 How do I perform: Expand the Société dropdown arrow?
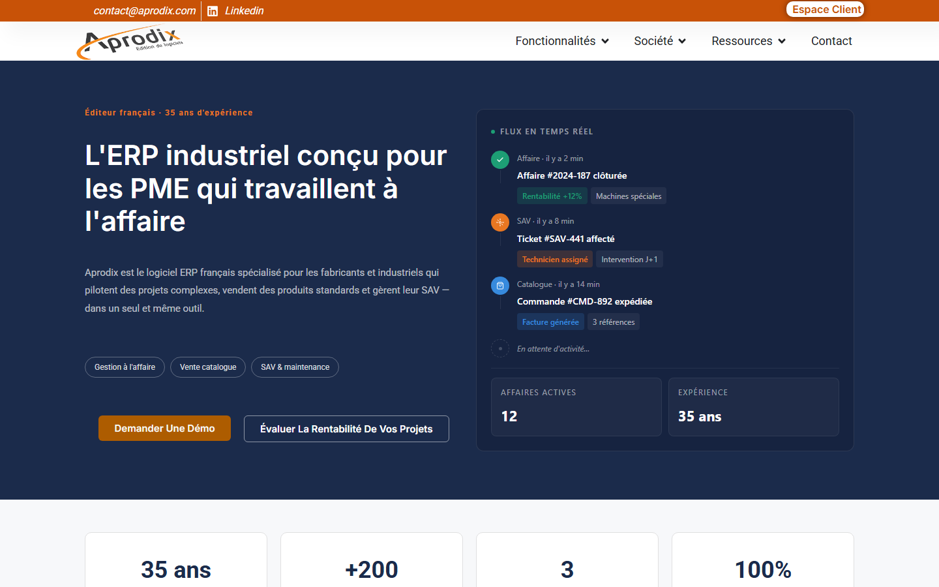point(682,41)
